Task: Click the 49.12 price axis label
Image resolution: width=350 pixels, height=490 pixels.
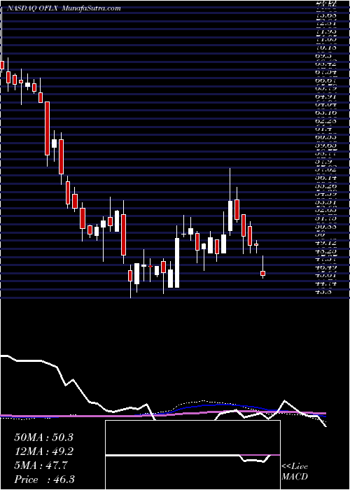Action: [x=325, y=242]
